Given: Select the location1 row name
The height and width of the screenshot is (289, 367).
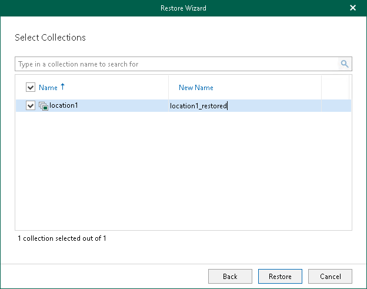Looking at the screenshot, I should tap(64, 106).
